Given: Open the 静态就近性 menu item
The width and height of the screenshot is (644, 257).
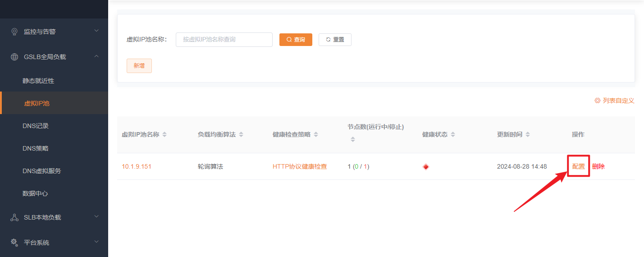Looking at the screenshot, I should (38, 81).
